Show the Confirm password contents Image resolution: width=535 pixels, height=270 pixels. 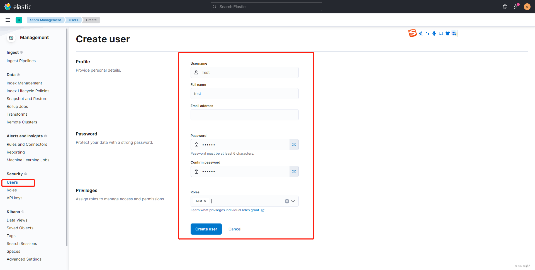[x=294, y=171]
